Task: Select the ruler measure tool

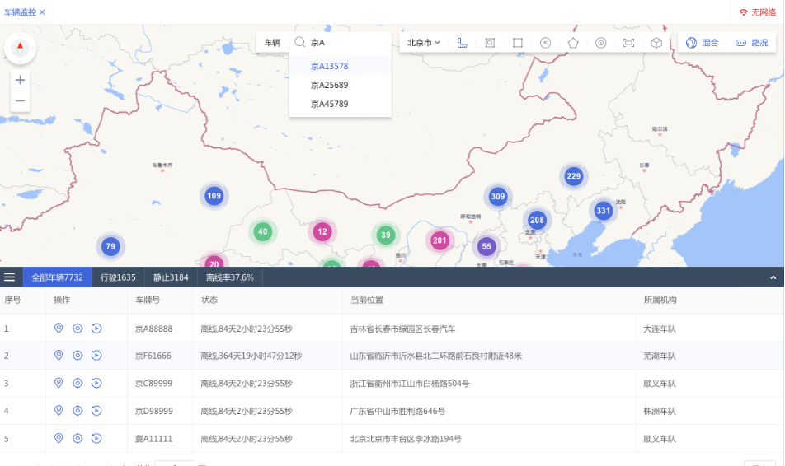Action: click(462, 43)
